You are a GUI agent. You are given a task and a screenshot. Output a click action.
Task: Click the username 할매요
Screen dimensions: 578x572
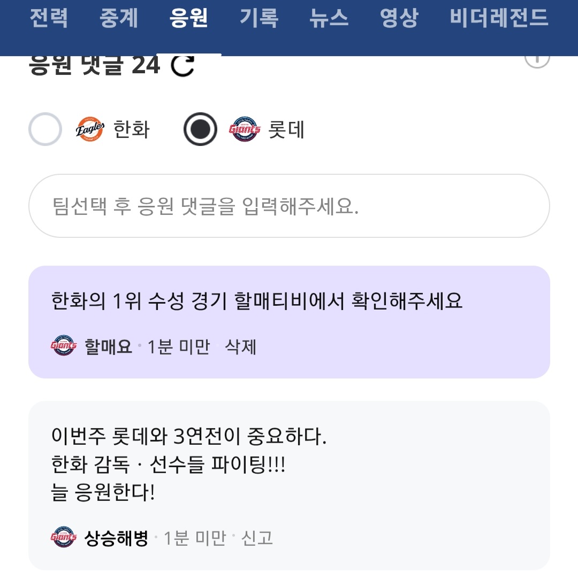click(108, 347)
